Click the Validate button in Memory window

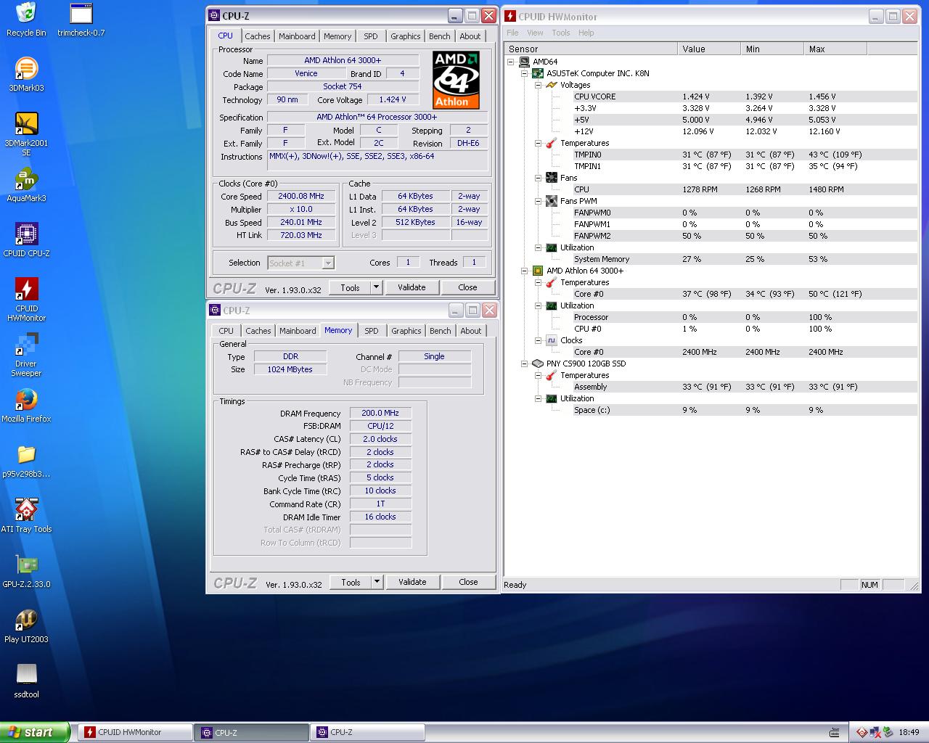point(412,582)
